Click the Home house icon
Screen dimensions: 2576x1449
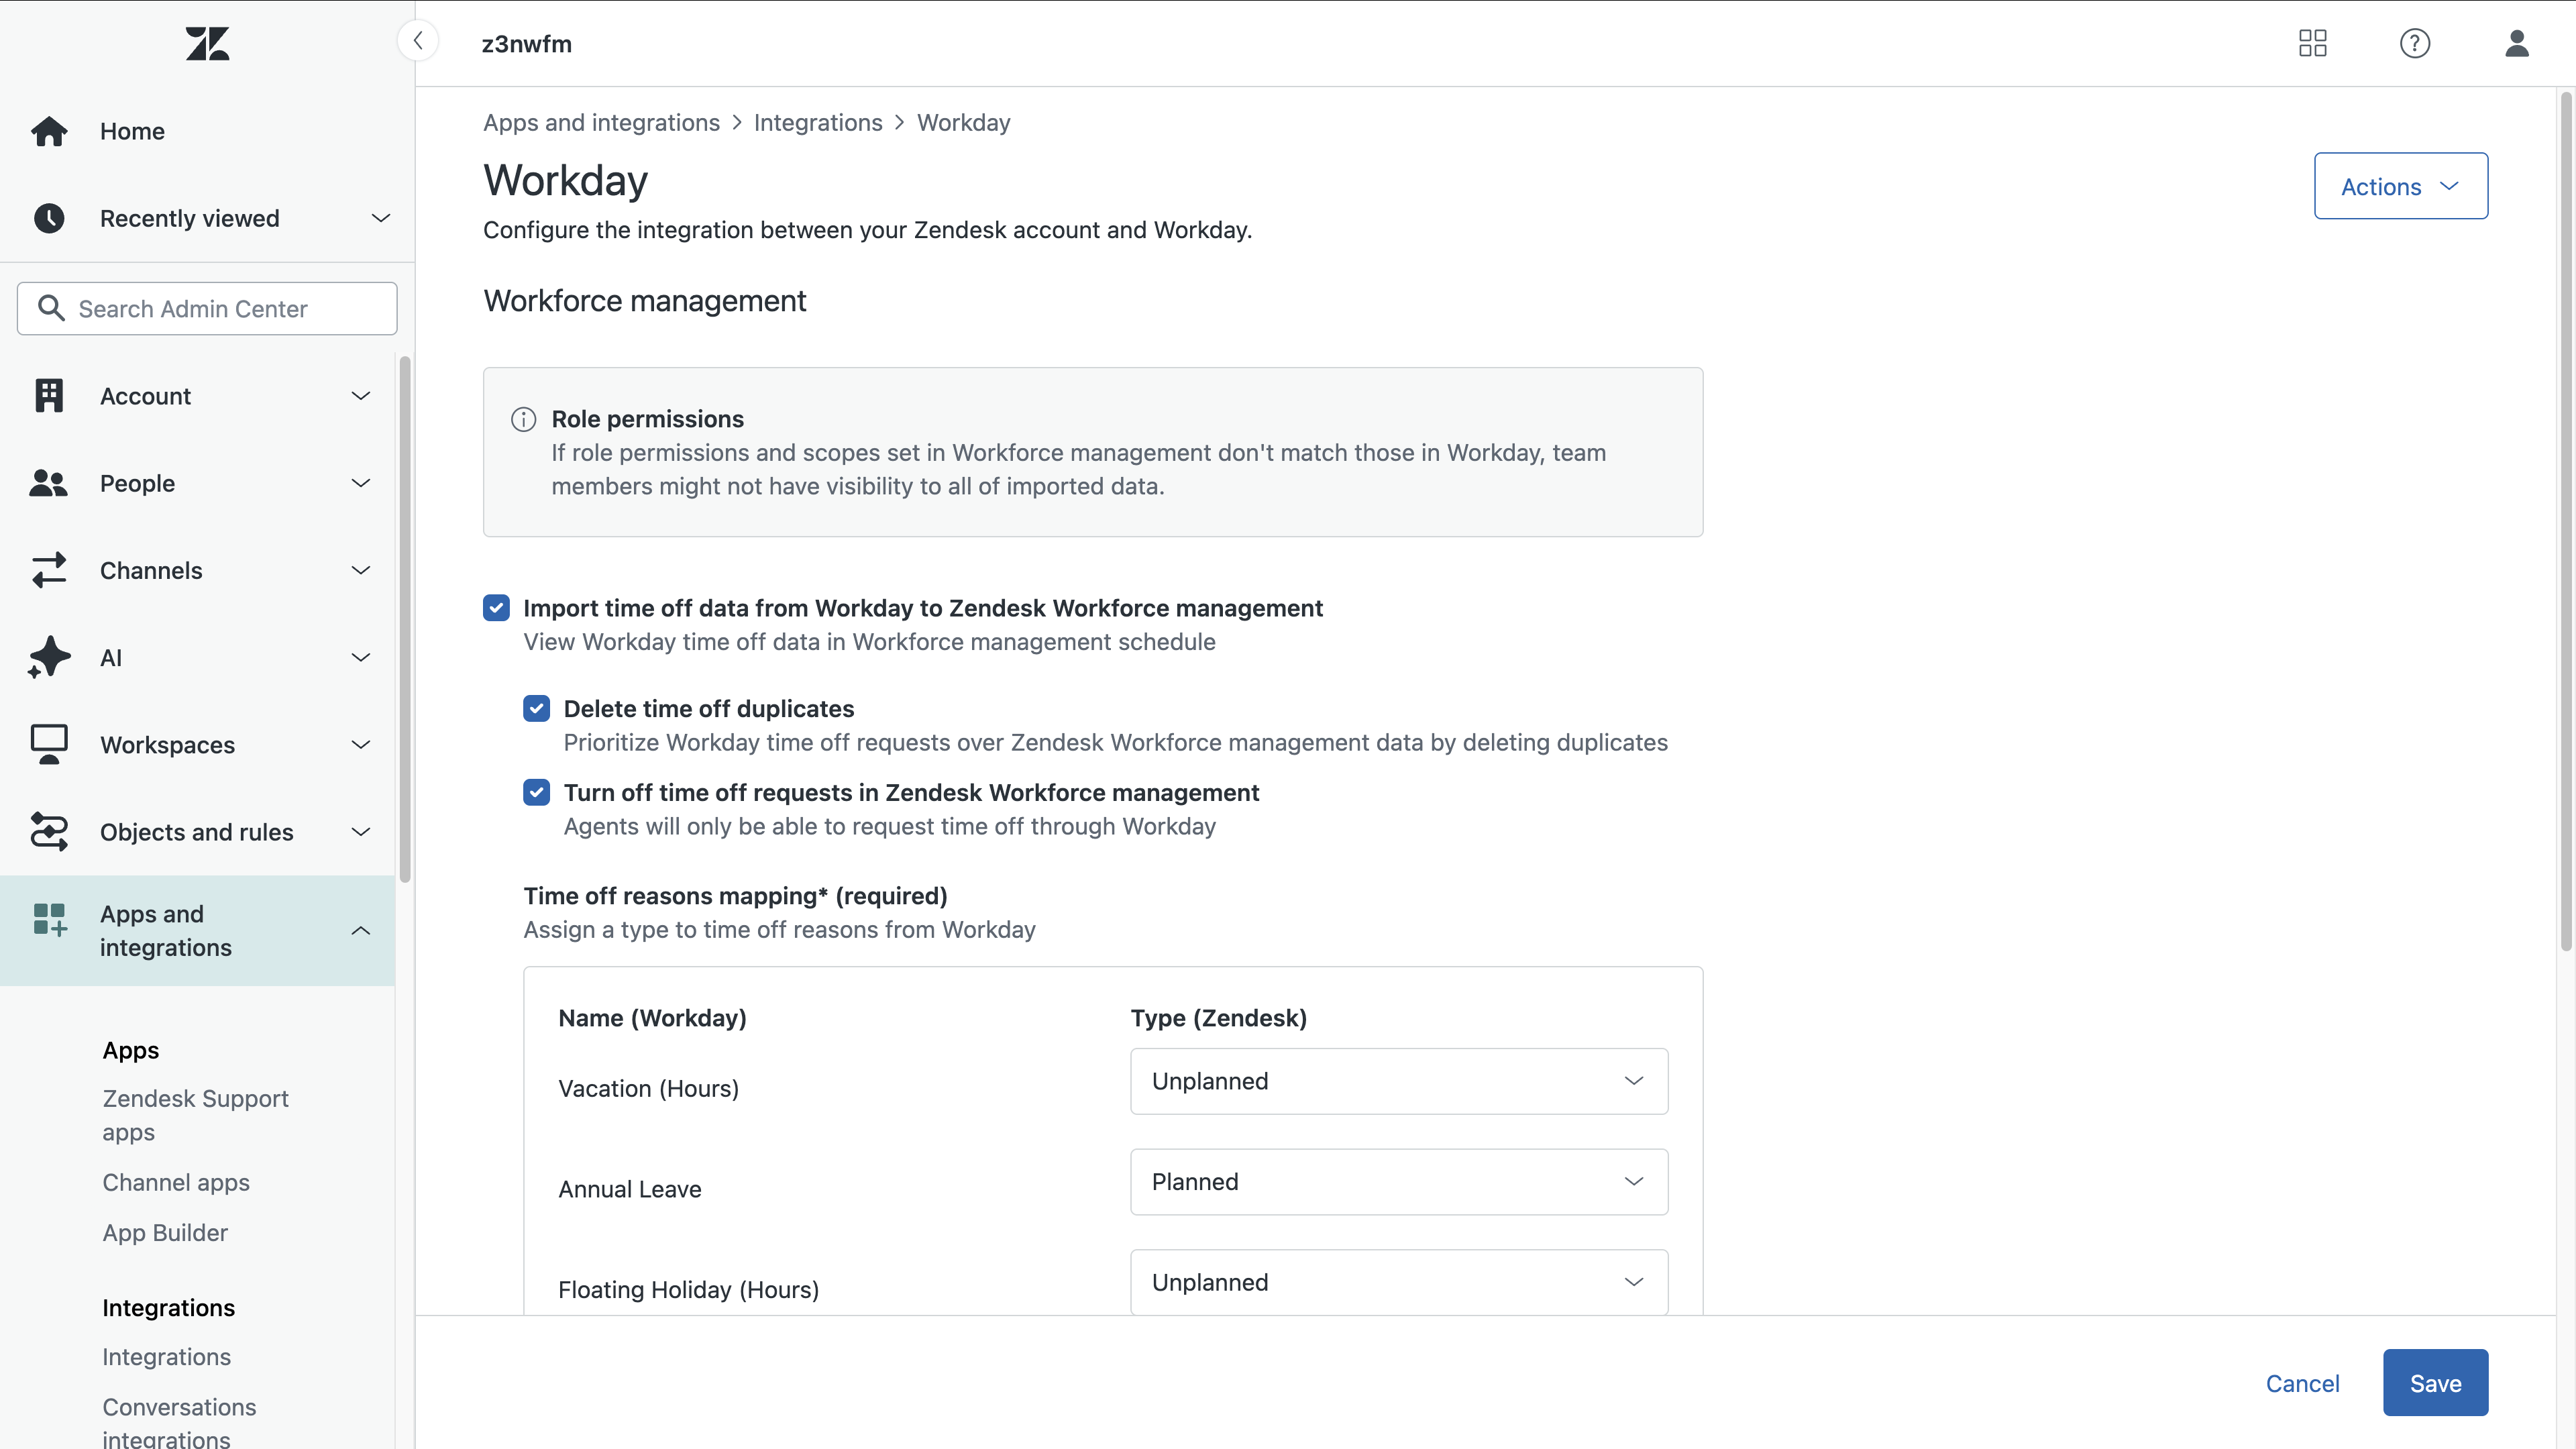(x=49, y=131)
